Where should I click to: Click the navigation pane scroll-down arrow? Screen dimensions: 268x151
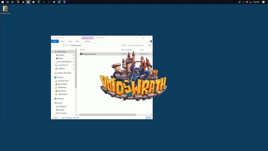[x=76, y=115]
